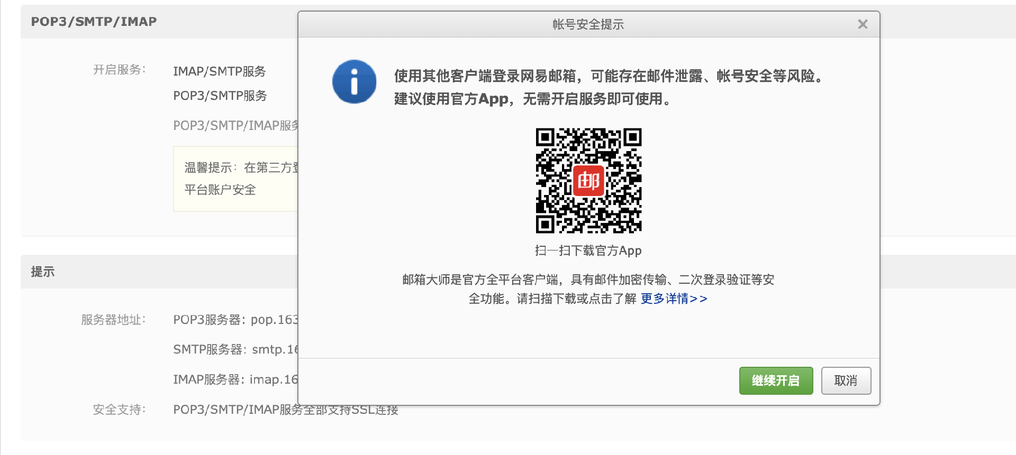
Task: Select the IMAP/SMTP服务 entry
Action: pyautogui.click(x=219, y=71)
